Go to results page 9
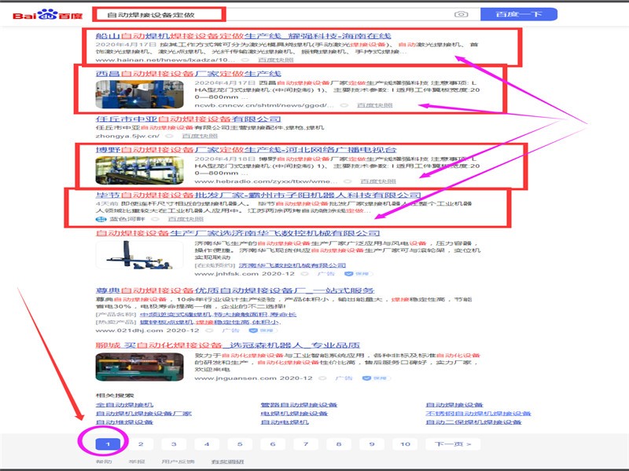The height and width of the screenshot is (471, 629). pyautogui.click(x=372, y=444)
